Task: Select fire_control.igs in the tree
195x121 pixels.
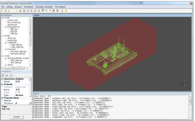Action: 14,22
